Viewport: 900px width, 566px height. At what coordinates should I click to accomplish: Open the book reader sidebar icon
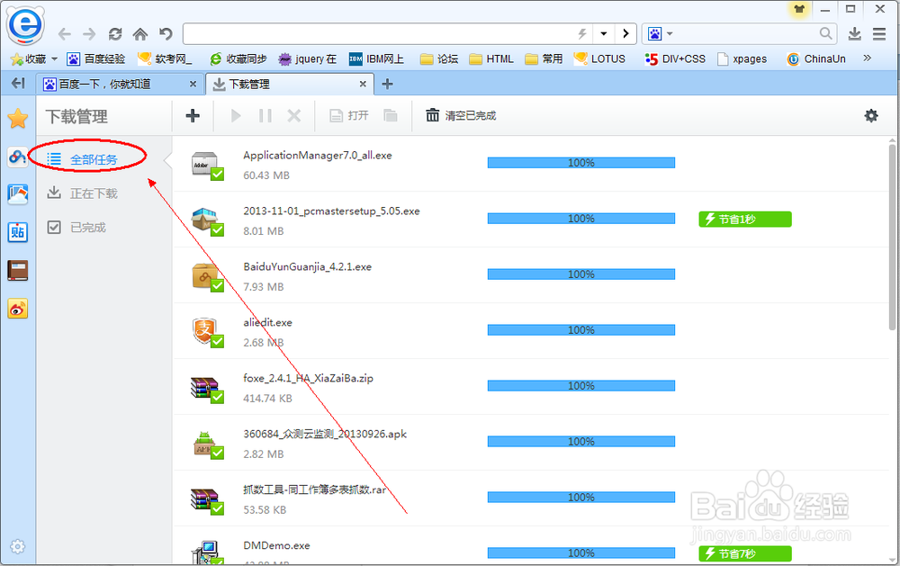point(18,270)
